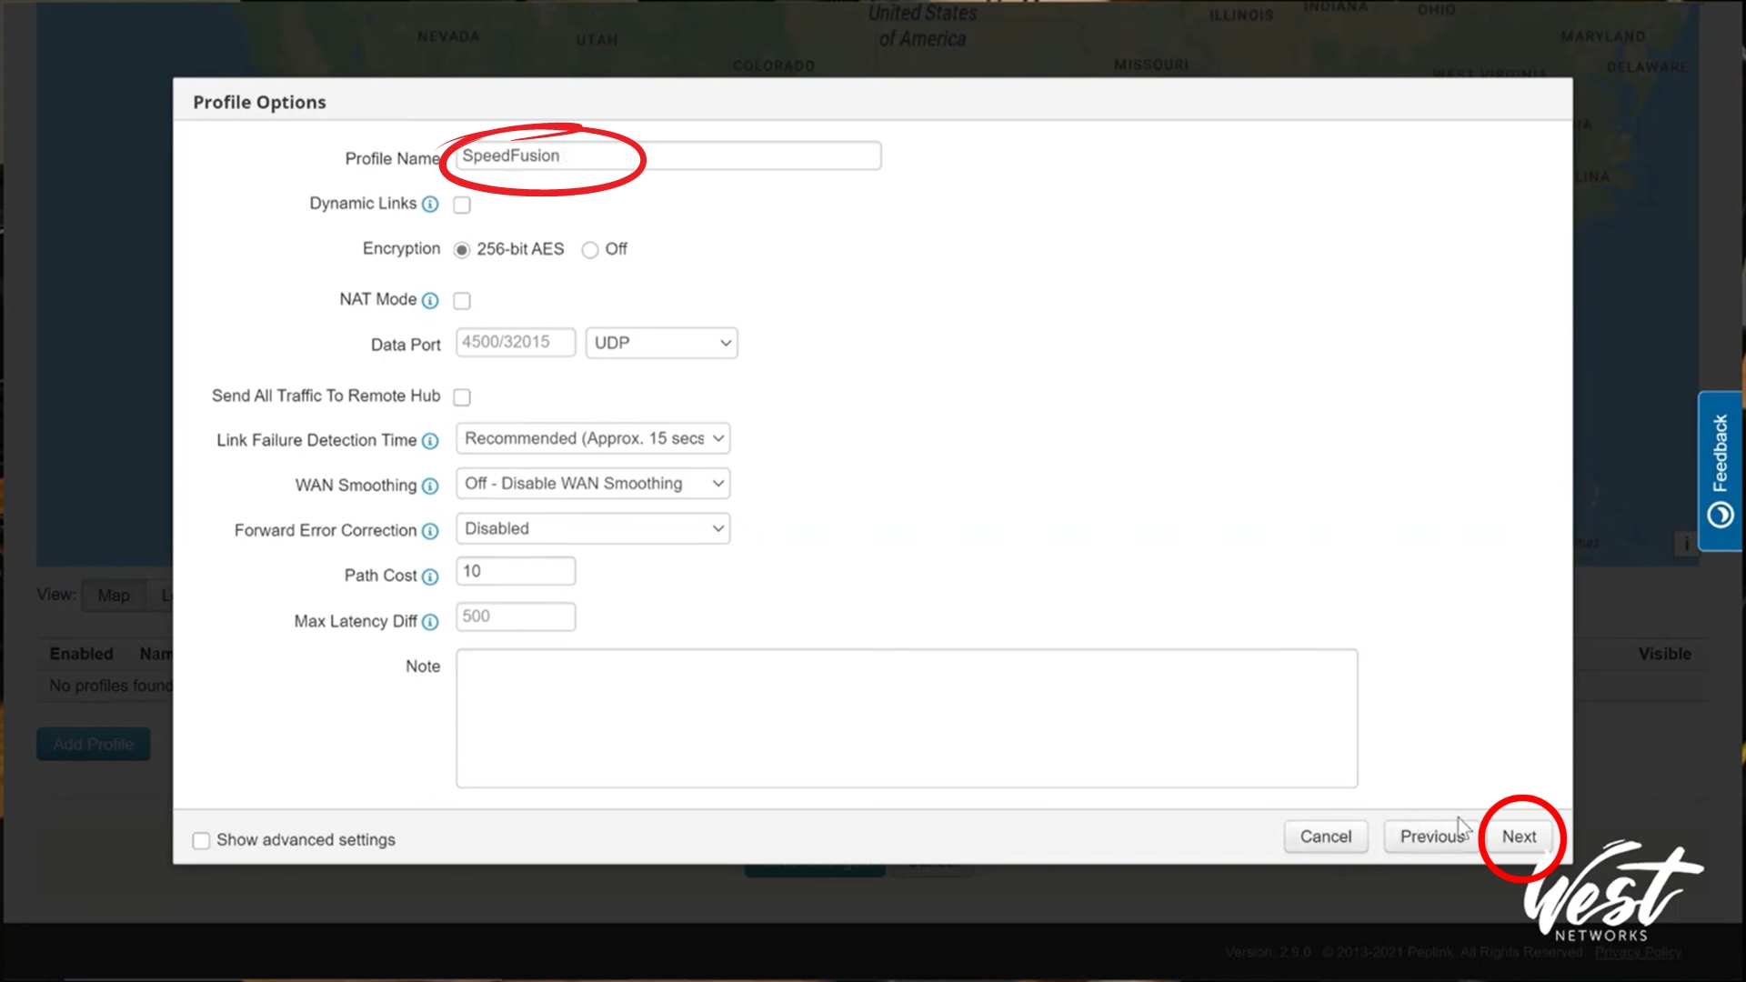Select Off encryption radio button

[x=590, y=250]
